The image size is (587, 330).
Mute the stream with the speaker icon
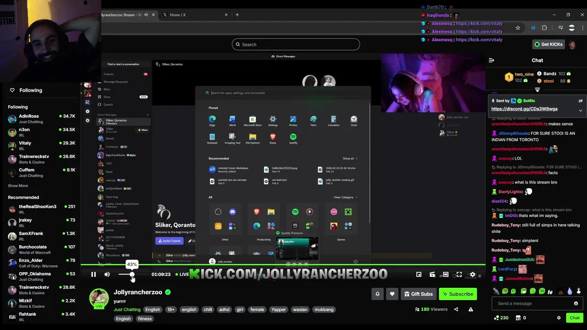pos(107,275)
